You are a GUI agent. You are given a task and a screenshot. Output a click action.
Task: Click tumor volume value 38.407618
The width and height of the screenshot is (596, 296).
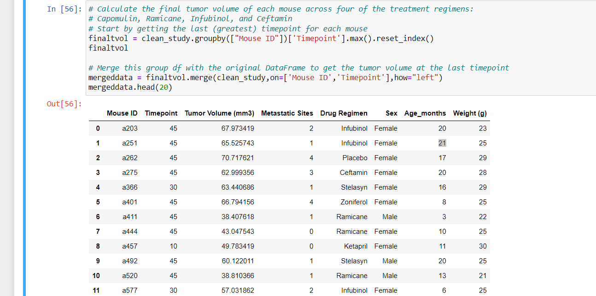238,217
